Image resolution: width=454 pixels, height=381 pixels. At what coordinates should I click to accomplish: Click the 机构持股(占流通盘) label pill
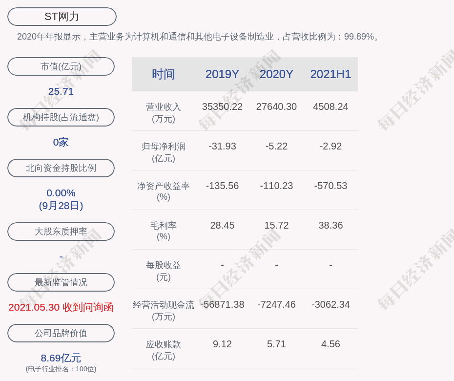click(x=61, y=117)
